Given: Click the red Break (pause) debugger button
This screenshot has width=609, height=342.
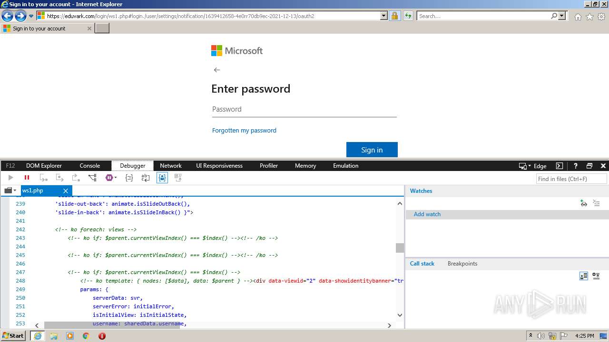Looking at the screenshot, I should pos(27,178).
